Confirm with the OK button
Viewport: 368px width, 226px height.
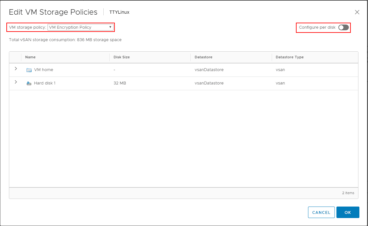(x=348, y=212)
